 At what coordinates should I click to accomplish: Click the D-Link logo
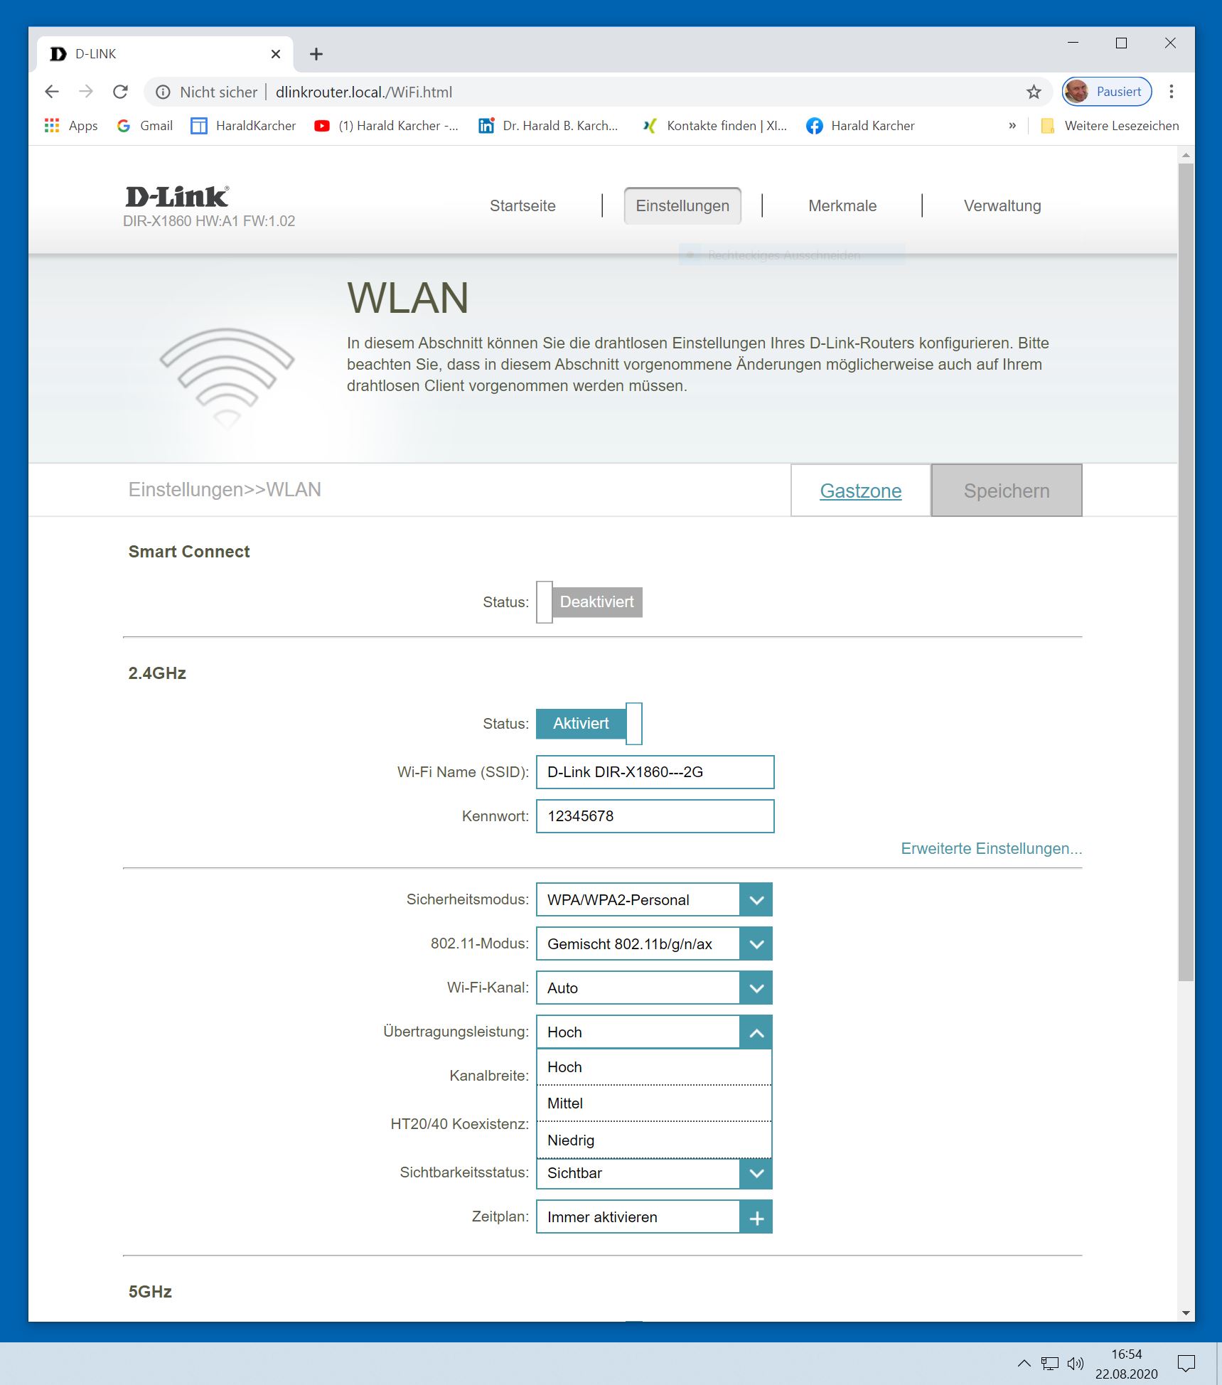click(177, 196)
